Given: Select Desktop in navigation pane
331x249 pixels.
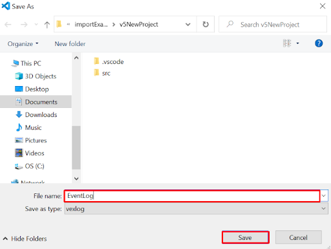Looking at the screenshot, I should coord(37,89).
